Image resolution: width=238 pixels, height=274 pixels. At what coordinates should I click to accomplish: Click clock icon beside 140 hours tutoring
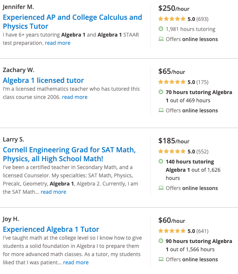click(x=161, y=161)
